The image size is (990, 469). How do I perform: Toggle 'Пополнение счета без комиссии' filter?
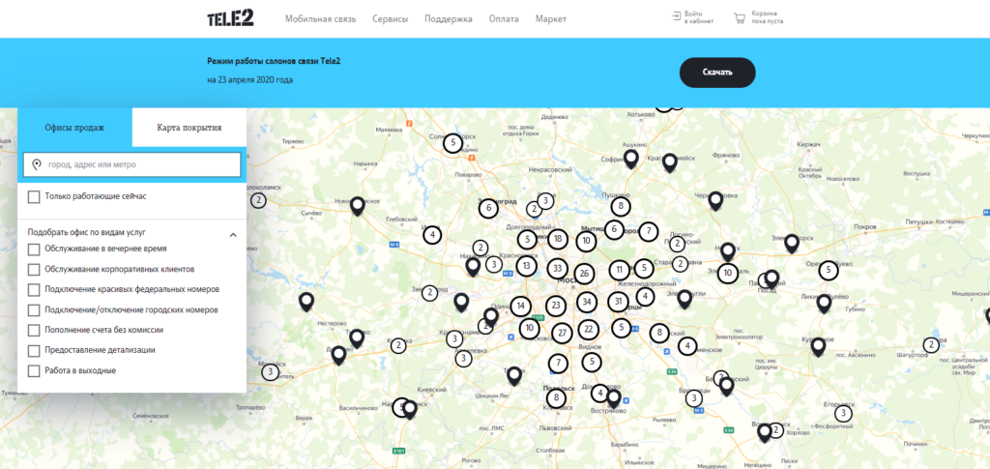pos(35,330)
